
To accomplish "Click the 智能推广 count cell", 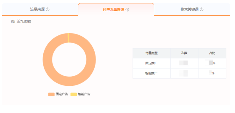I will point(184,73).
